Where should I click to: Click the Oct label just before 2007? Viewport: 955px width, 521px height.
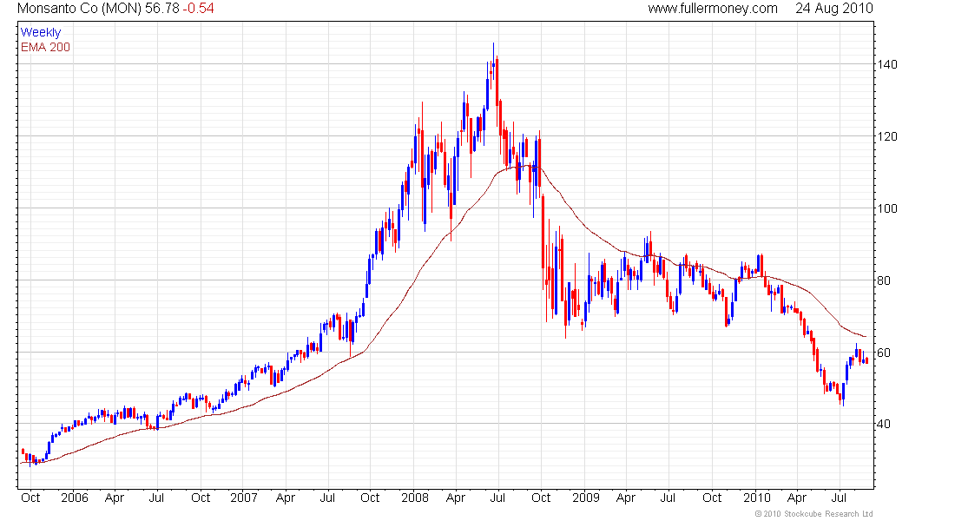point(201,498)
